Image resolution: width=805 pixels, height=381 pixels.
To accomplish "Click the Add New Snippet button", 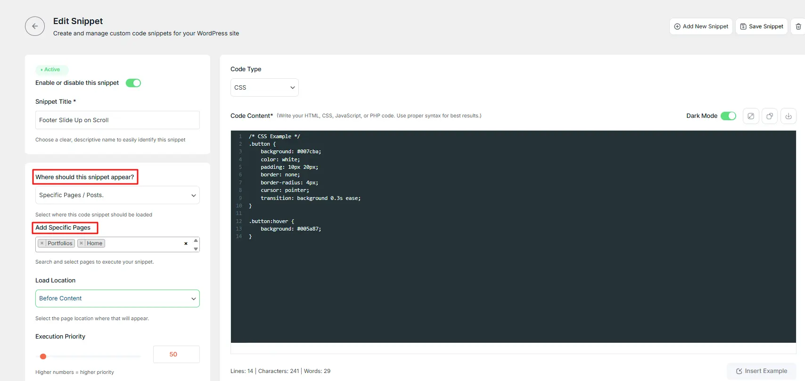I will tap(701, 26).
